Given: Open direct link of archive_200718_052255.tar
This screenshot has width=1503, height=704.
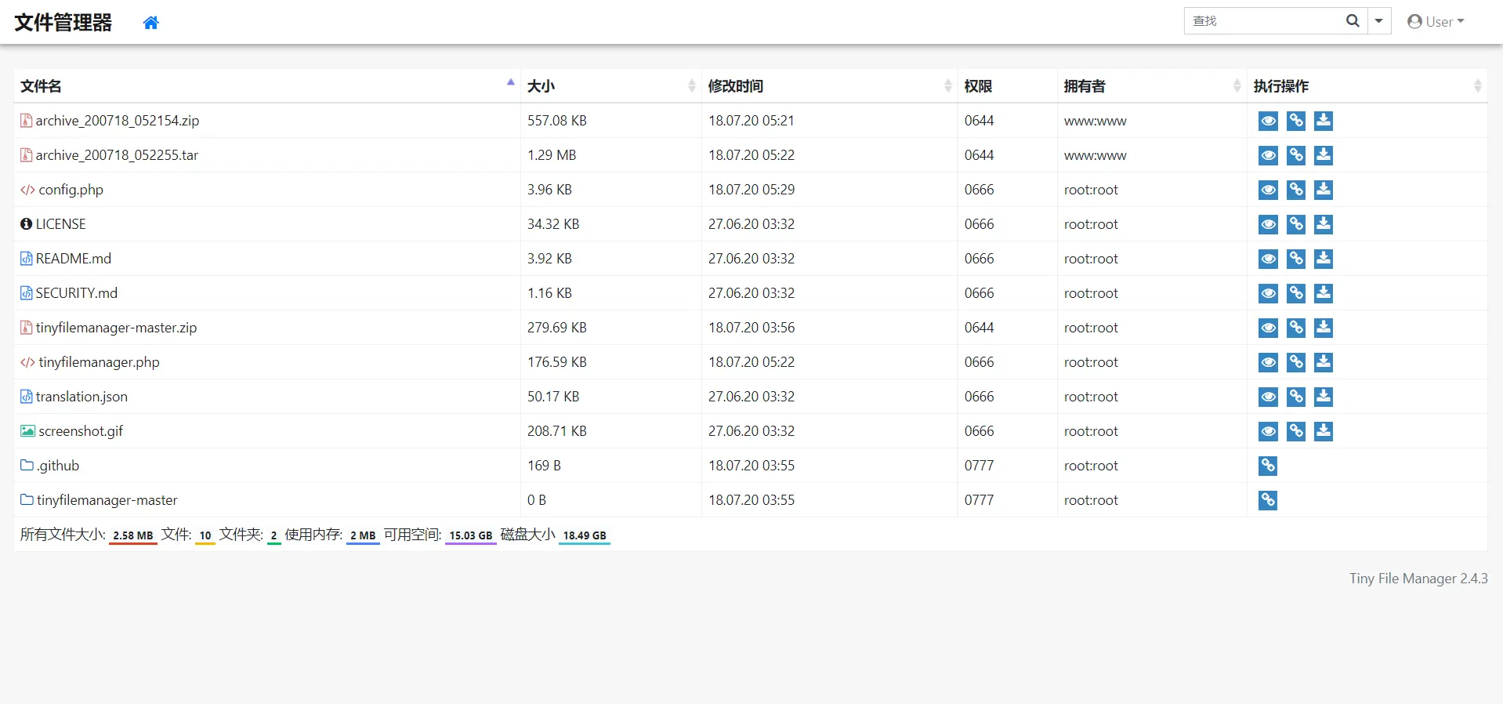Looking at the screenshot, I should [x=1296, y=155].
